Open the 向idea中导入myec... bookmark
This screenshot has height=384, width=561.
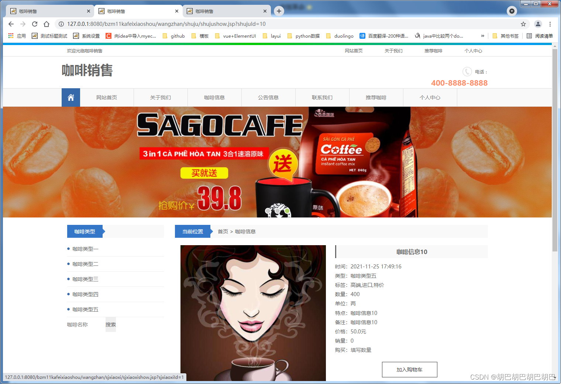click(131, 36)
